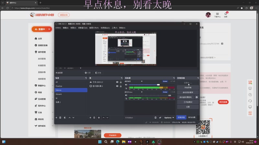This screenshot has width=259, height=145.
Task: Open dropdown arrow on 直播中 button
Action: [49, 29]
